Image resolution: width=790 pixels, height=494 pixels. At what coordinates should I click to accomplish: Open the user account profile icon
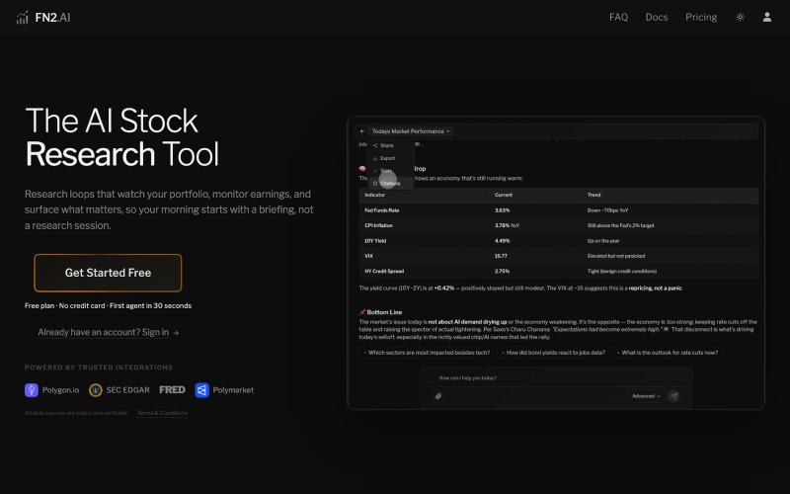(767, 17)
